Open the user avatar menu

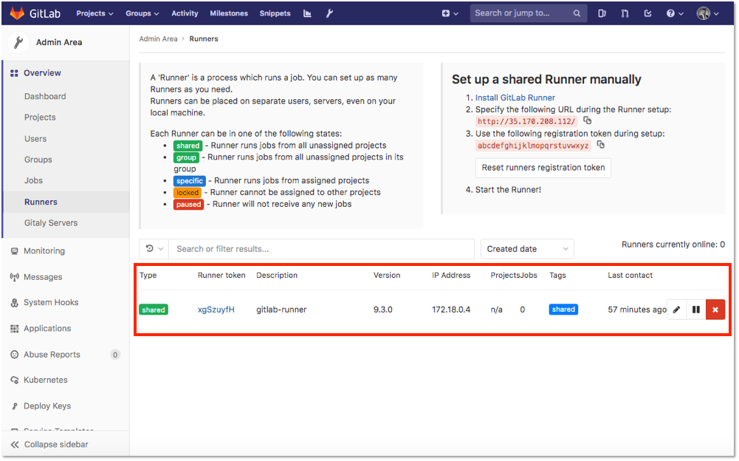pos(708,14)
